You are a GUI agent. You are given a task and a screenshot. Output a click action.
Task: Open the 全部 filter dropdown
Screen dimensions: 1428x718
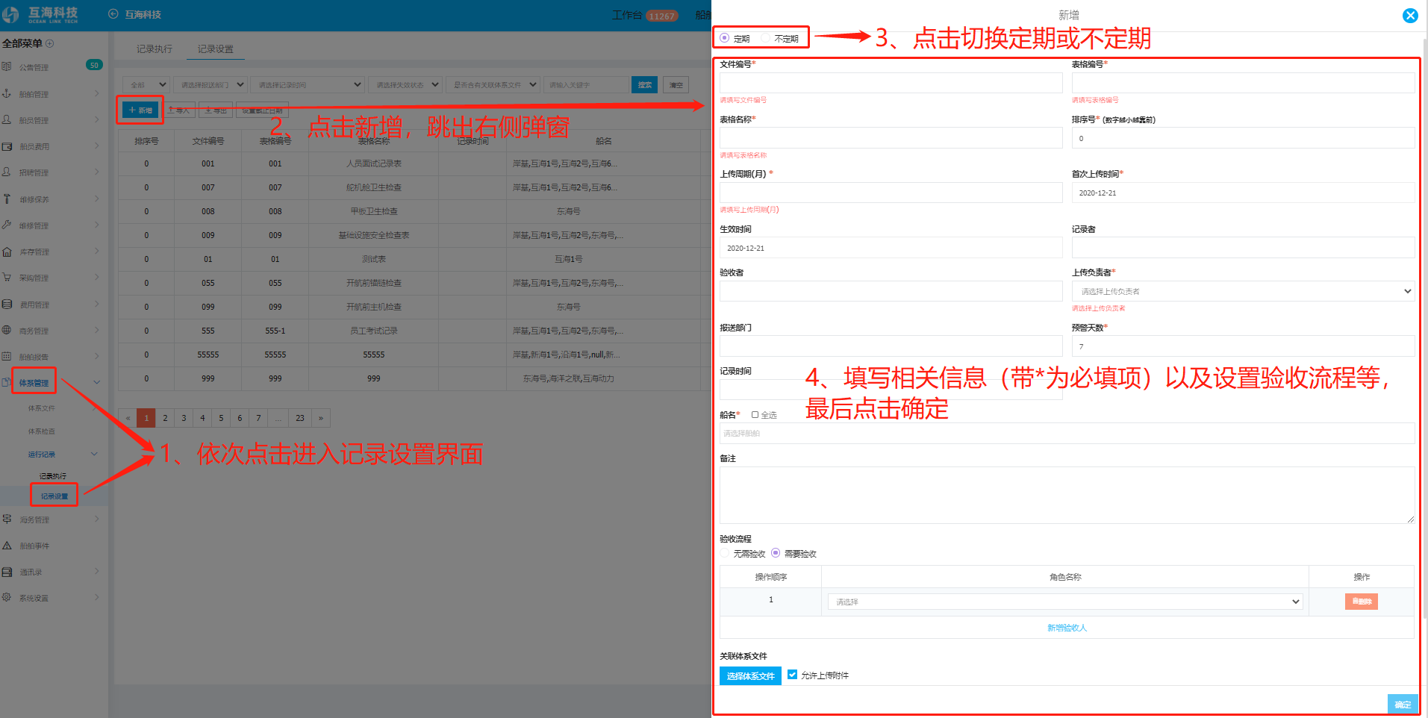[x=146, y=85]
